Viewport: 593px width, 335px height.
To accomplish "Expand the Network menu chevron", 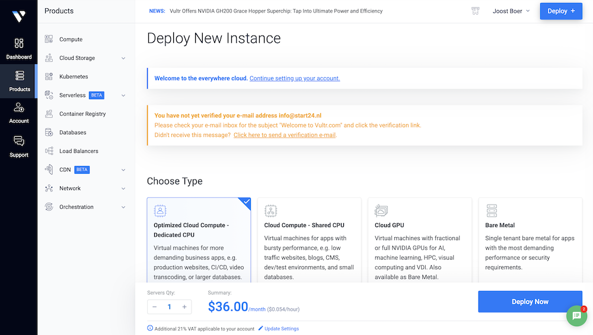I will coord(123,189).
